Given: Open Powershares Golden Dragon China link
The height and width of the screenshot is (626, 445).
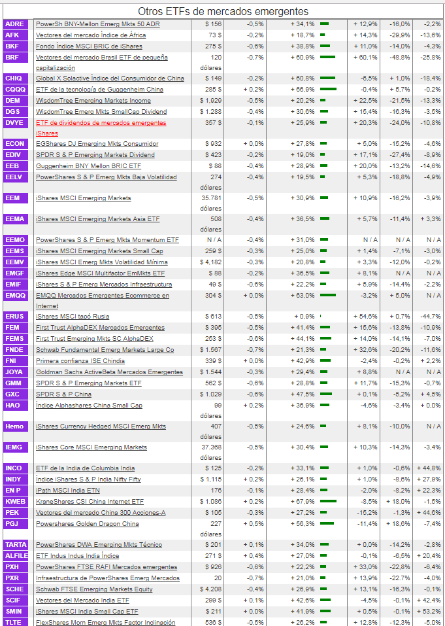Looking at the screenshot, I should (x=87, y=524).
